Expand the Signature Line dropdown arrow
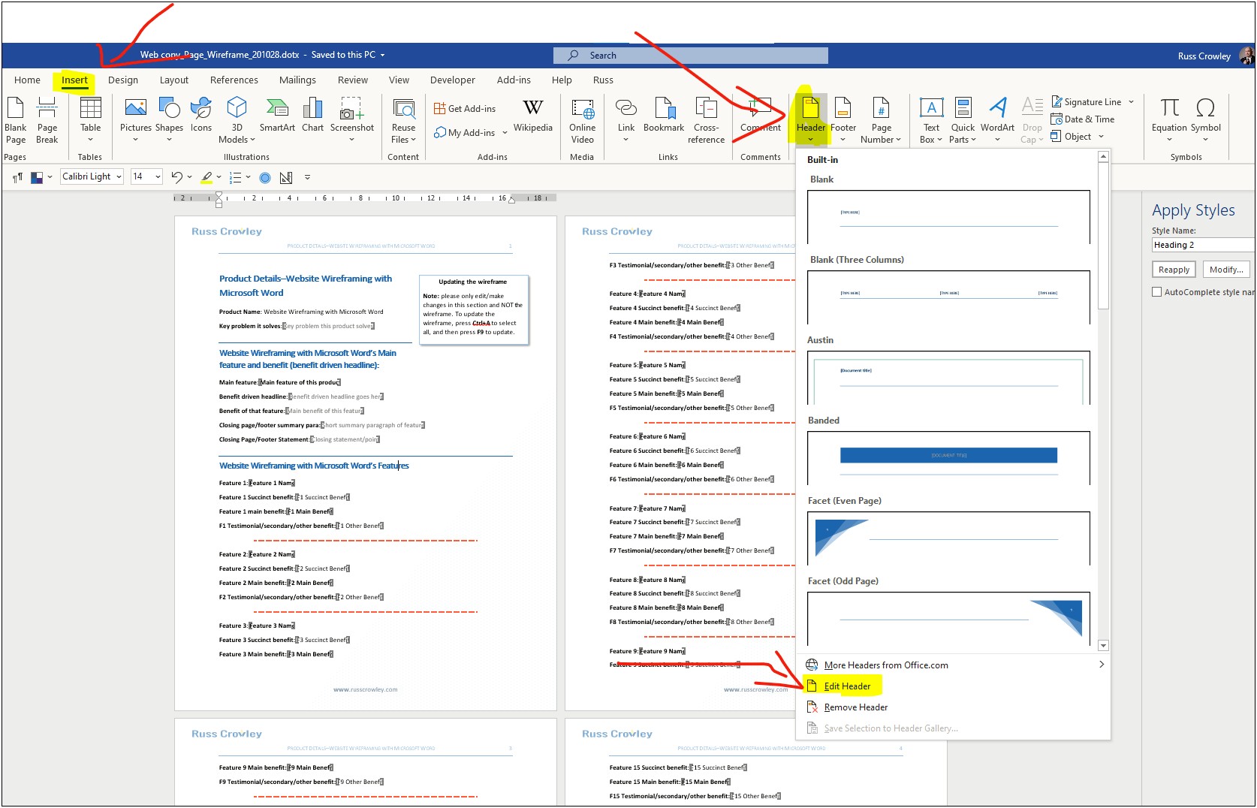The height and width of the screenshot is (808, 1257). (x=1131, y=102)
